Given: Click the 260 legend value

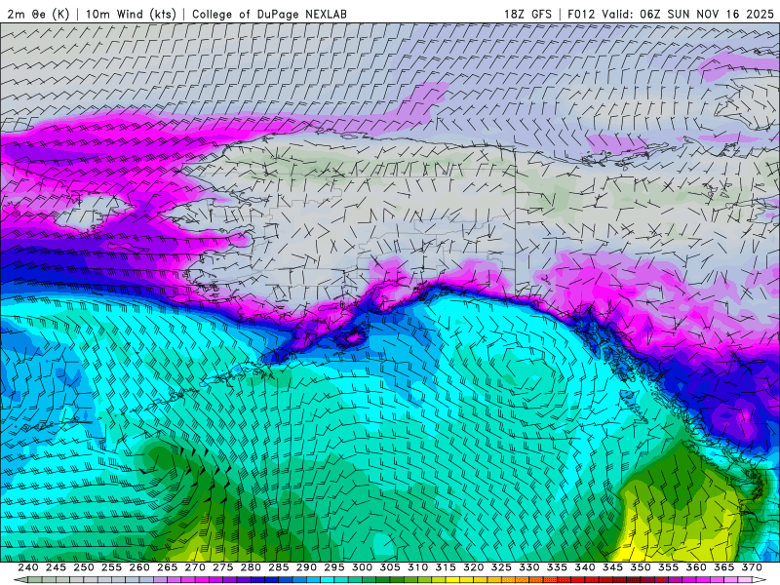Looking at the screenshot, I should (139, 567).
